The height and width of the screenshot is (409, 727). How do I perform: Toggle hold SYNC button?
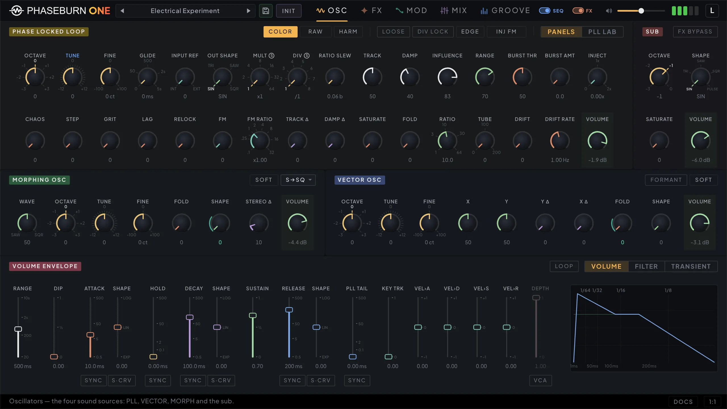[x=158, y=380]
